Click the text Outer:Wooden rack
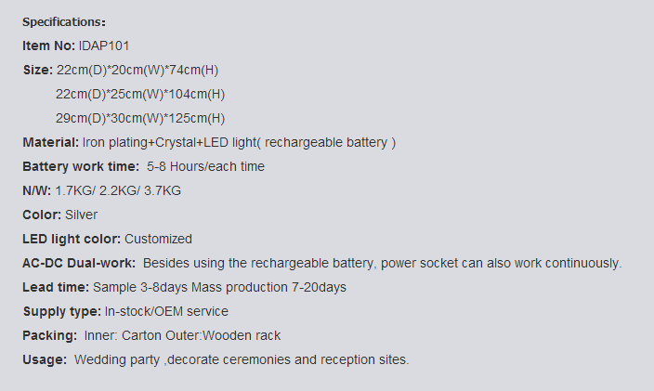 (223, 336)
